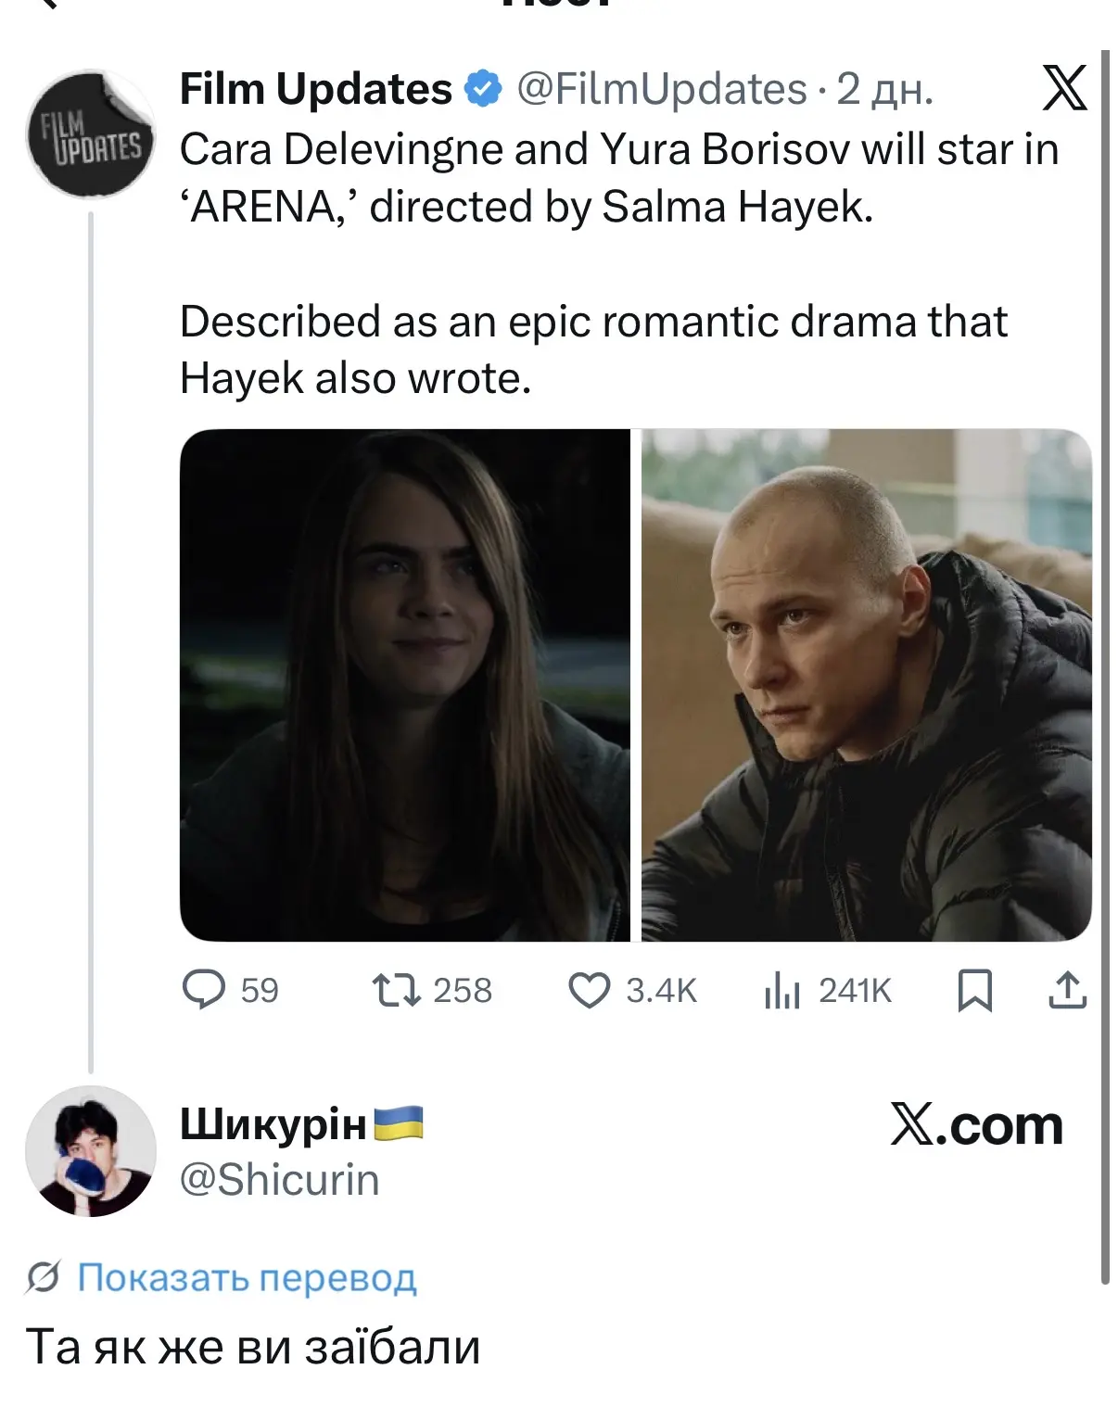The image size is (1118, 1420).
Task: Open the Film Updates profile avatar
Action: (x=90, y=134)
